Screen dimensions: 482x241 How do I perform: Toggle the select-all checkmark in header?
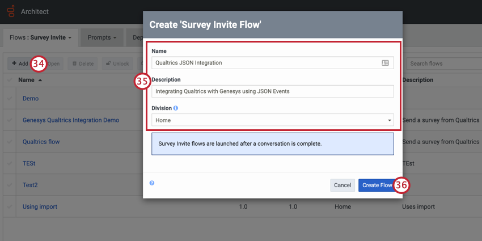pos(9,80)
